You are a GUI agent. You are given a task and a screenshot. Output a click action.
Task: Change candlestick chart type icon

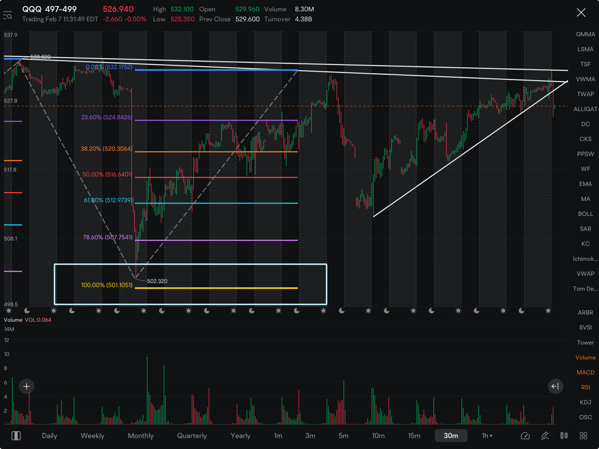564,436
